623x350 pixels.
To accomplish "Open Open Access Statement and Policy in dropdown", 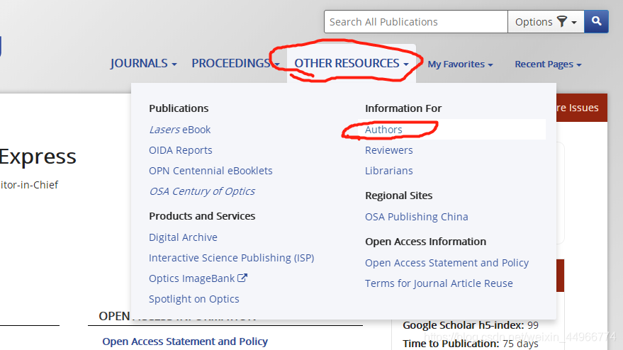I will click(447, 263).
